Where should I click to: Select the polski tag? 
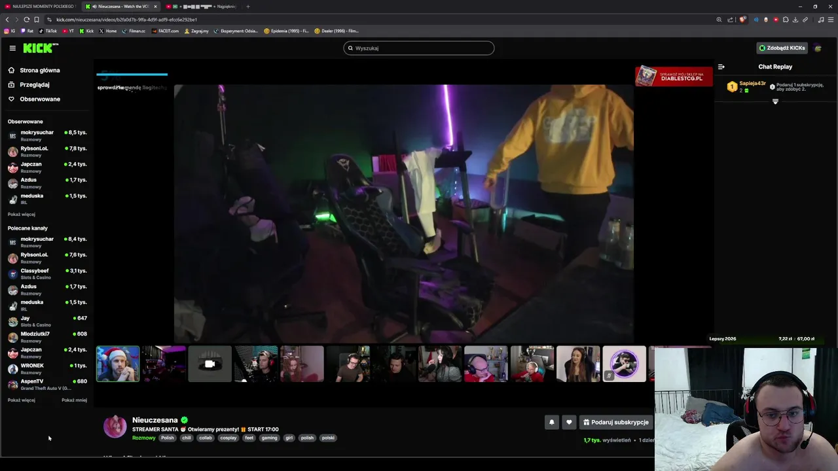(x=328, y=438)
